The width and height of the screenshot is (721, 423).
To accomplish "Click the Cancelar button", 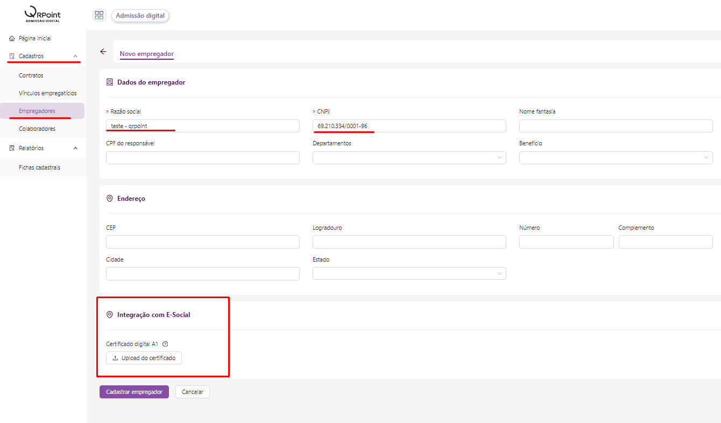I will pyautogui.click(x=192, y=392).
